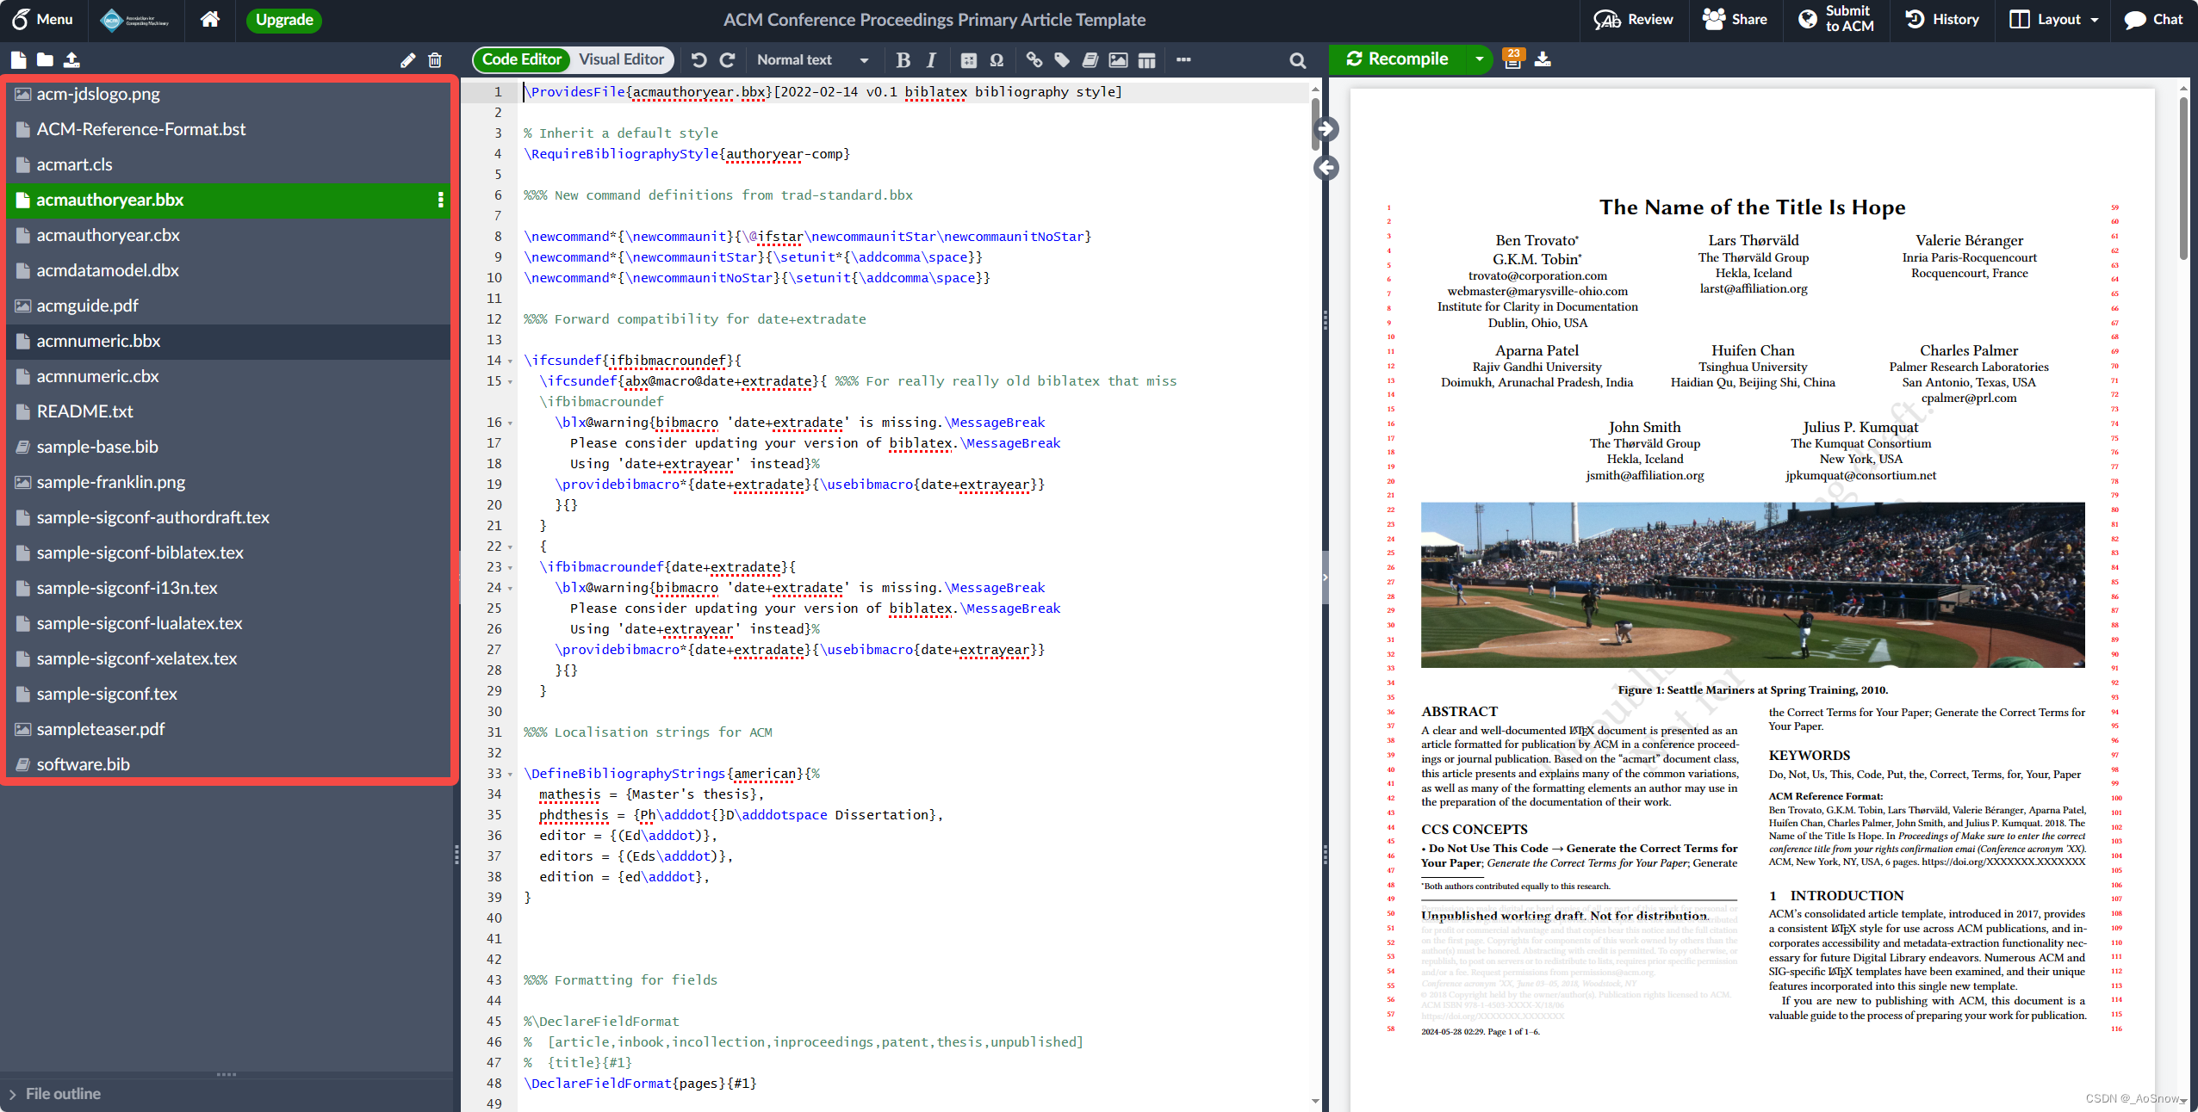The height and width of the screenshot is (1112, 2198).
Task: Click the upload file icon
Action: (x=71, y=60)
